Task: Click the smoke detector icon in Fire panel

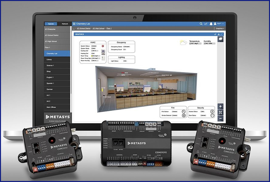Action: pos(183,116)
